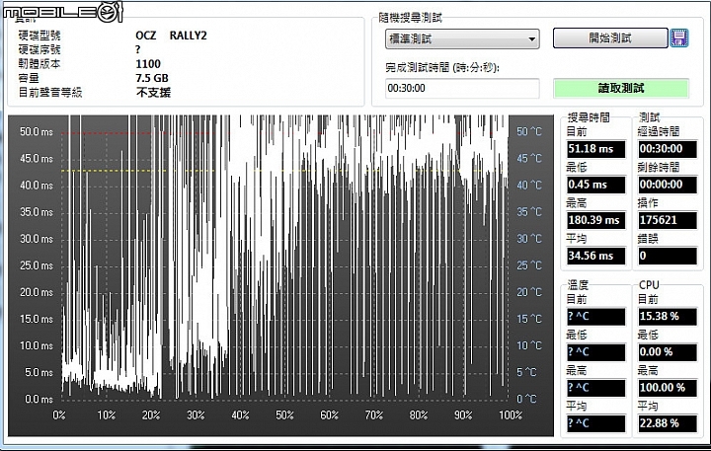Screen dimensions: 711x451
Task: Click the 開始測試 start button
Action: point(610,38)
